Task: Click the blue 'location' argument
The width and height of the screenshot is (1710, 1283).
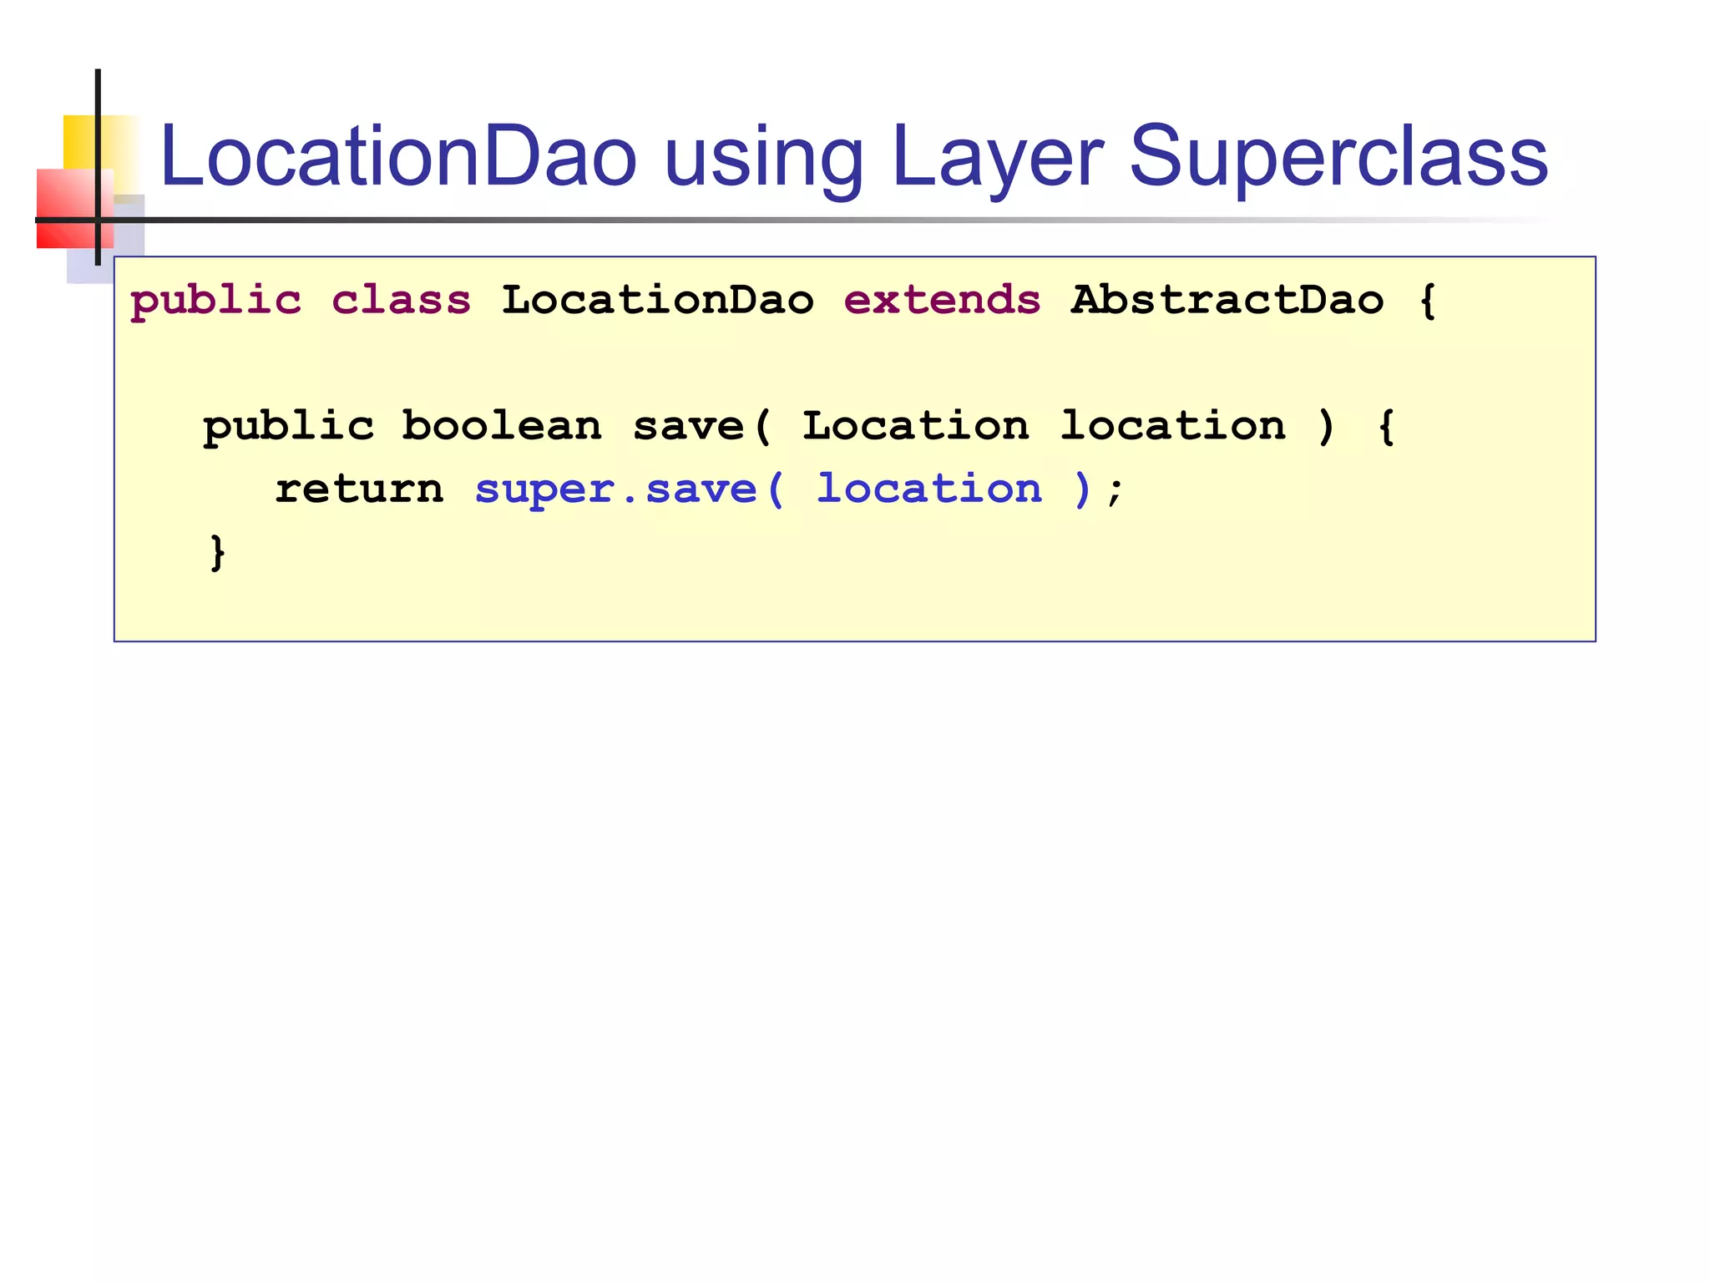Action: [928, 489]
